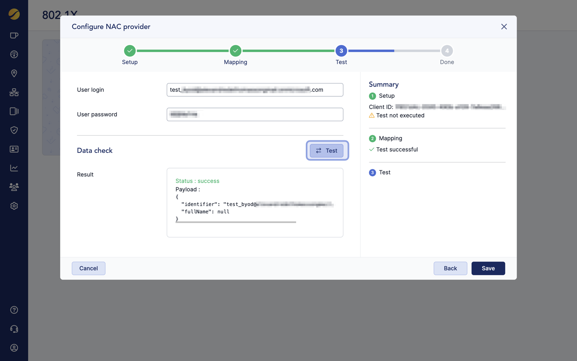Open the settings gear in sidebar

(14, 206)
